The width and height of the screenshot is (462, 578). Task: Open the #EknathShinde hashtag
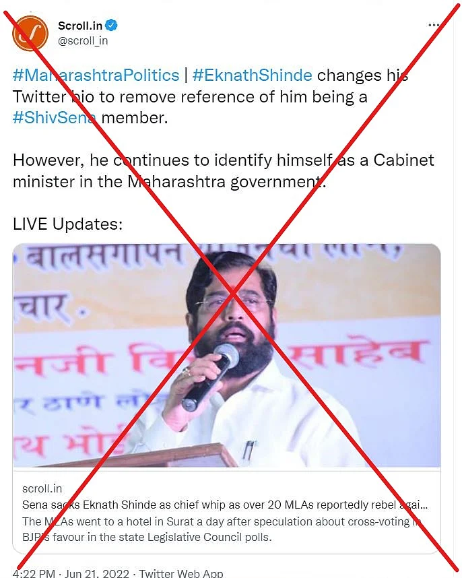252,75
